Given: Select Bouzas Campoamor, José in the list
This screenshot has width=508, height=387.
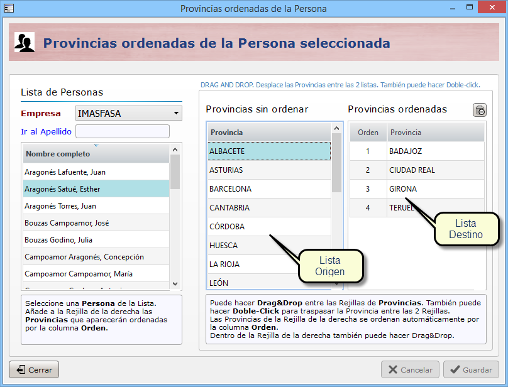Looking at the screenshot, I should (x=96, y=223).
